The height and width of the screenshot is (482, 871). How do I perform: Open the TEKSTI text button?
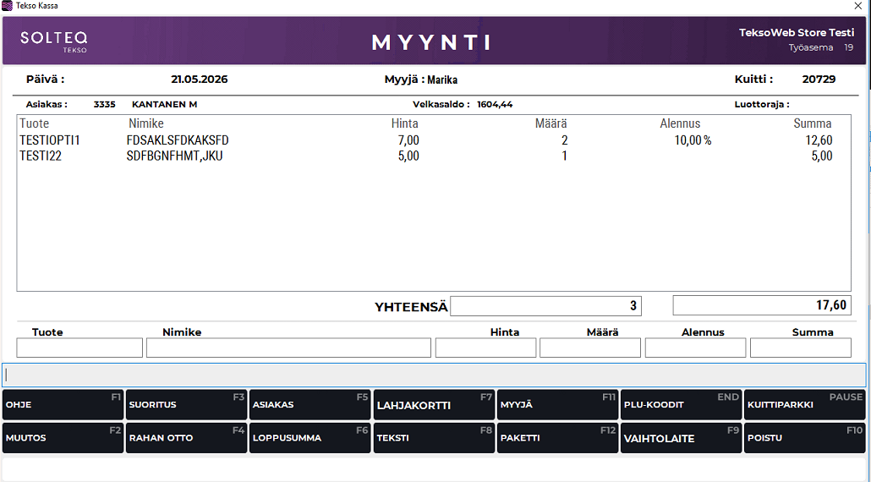click(x=434, y=438)
